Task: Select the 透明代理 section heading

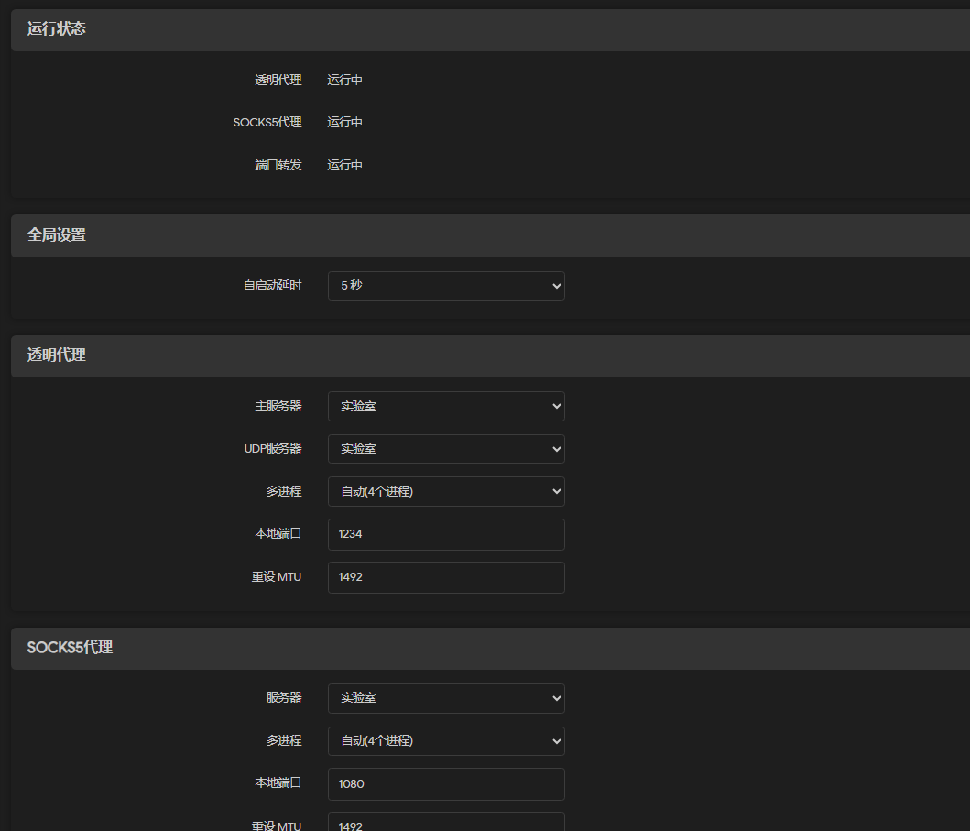Action: (x=57, y=355)
